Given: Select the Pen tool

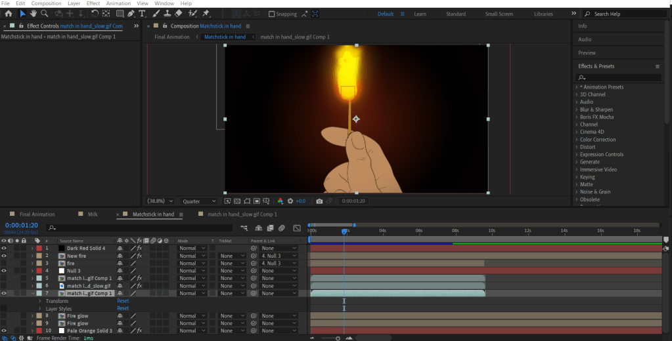Looking at the screenshot, I should (131, 13).
